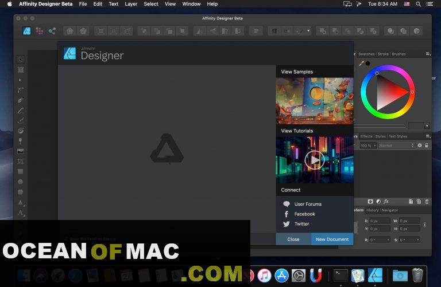Select the Pen tool
The height and width of the screenshot is (287, 441).
20,100
